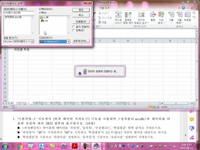Screen dimensions: 200x150
Task: Switch to the 기타작업-2 sheet tab
Action: [x=122, y=103]
